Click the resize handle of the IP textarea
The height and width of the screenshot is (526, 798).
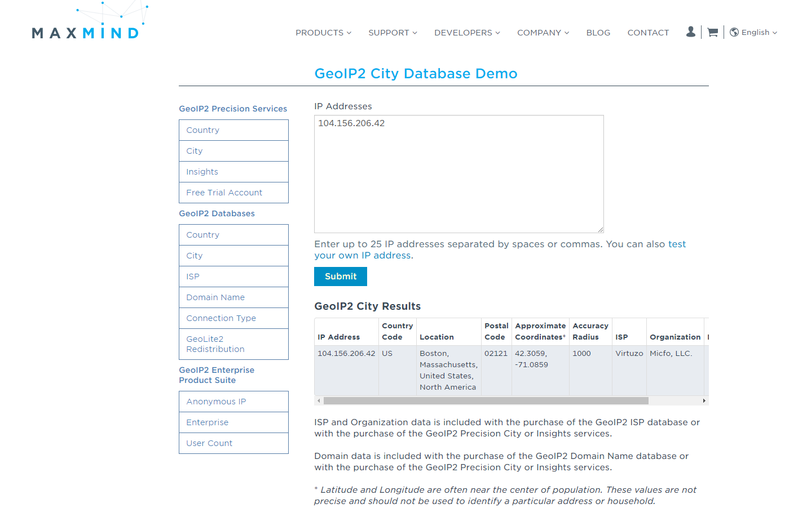pos(601,229)
